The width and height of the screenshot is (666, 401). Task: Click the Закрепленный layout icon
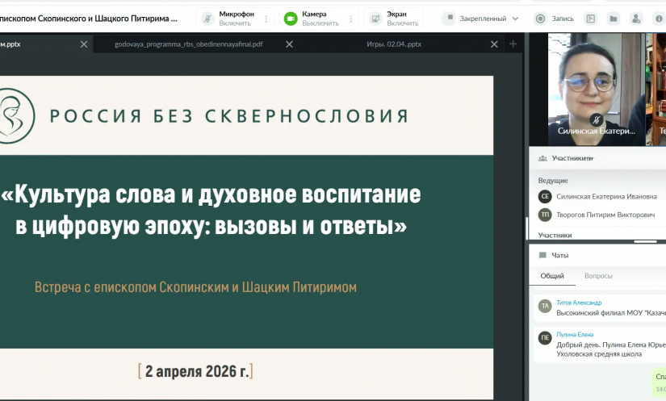coord(450,19)
